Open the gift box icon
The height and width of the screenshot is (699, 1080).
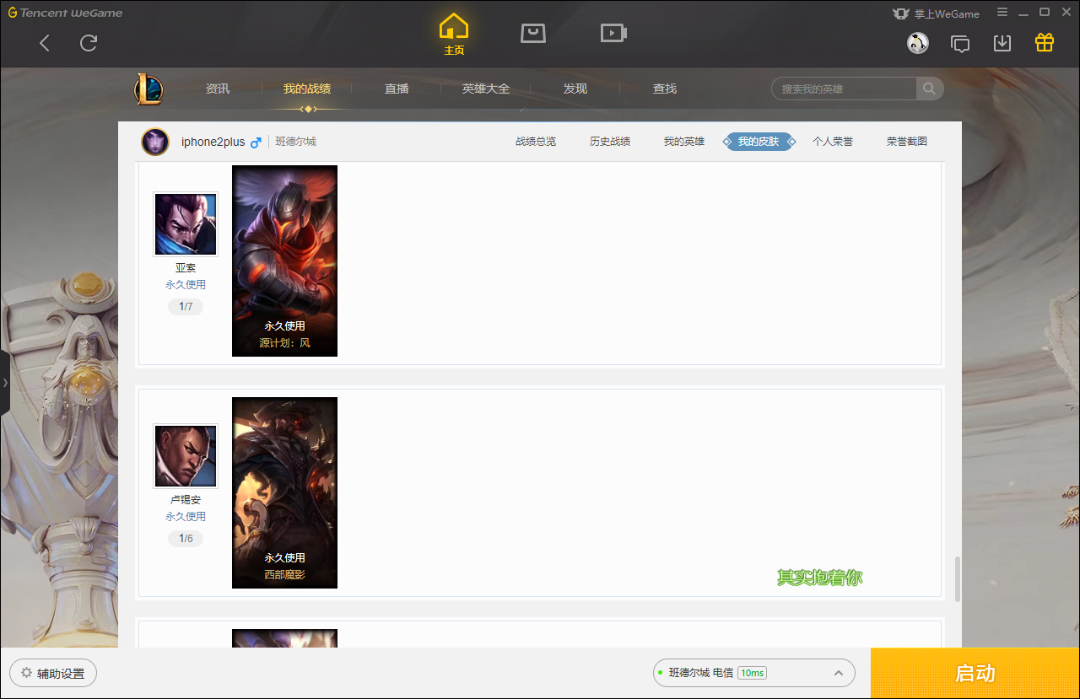[x=1045, y=43]
